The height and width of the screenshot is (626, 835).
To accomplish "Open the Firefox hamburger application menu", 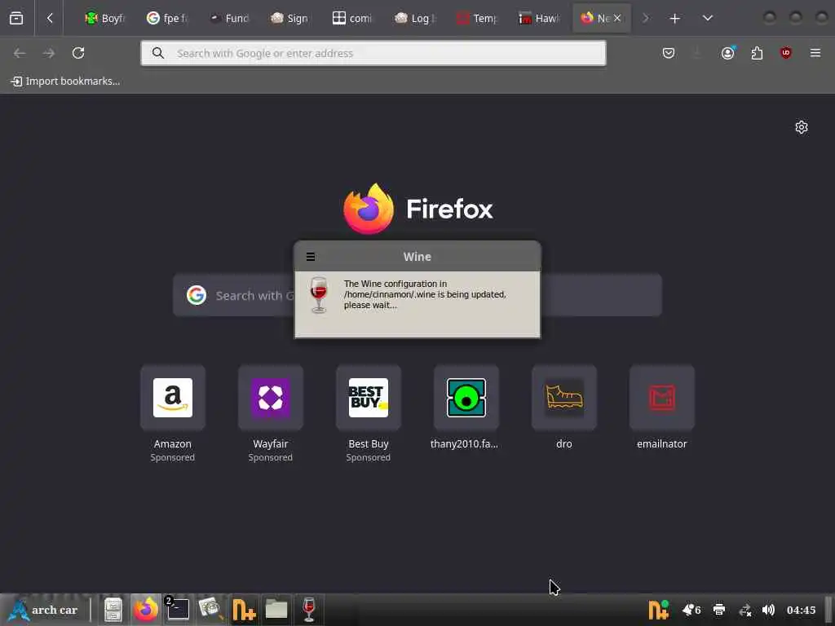I will [815, 53].
